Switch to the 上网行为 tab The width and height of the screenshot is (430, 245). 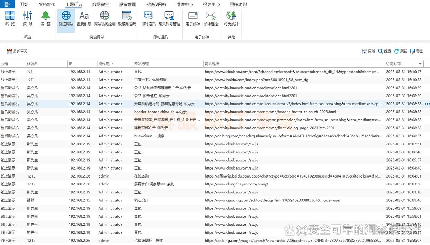click(x=74, y=4)
